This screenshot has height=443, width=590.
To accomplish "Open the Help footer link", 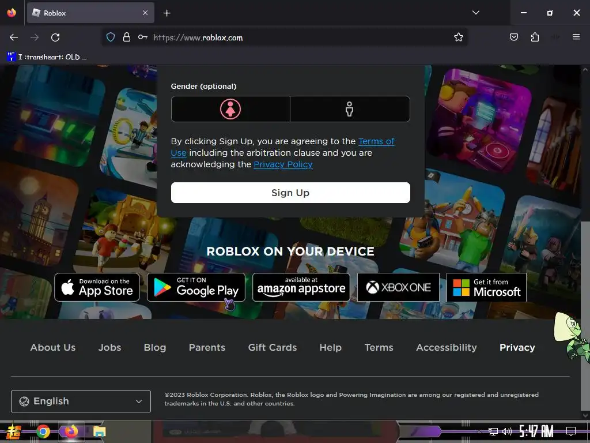I will point(331,347).
